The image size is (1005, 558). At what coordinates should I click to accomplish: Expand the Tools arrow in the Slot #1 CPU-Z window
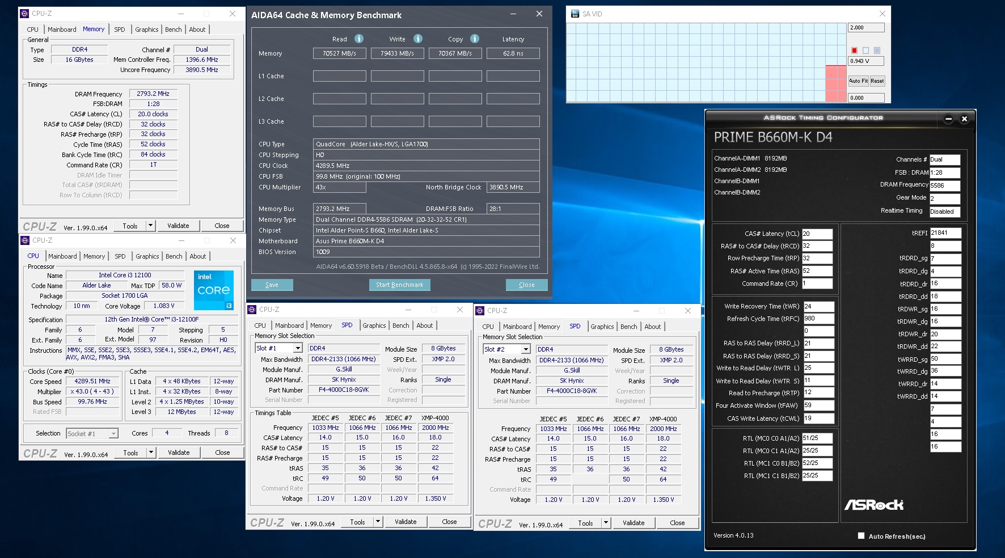(x=378, y=522)
